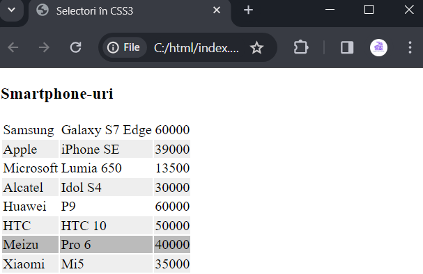The image size is (423, 274).
Task: Maximize the browser window
Action: [x=369, y=10]
